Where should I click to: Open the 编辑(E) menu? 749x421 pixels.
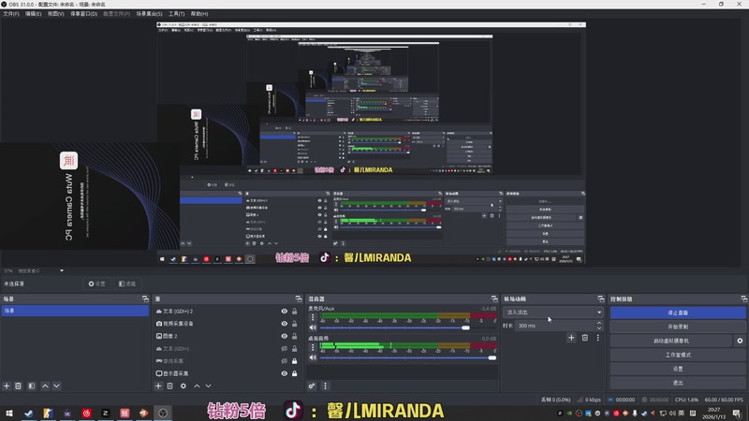[33, 14]
